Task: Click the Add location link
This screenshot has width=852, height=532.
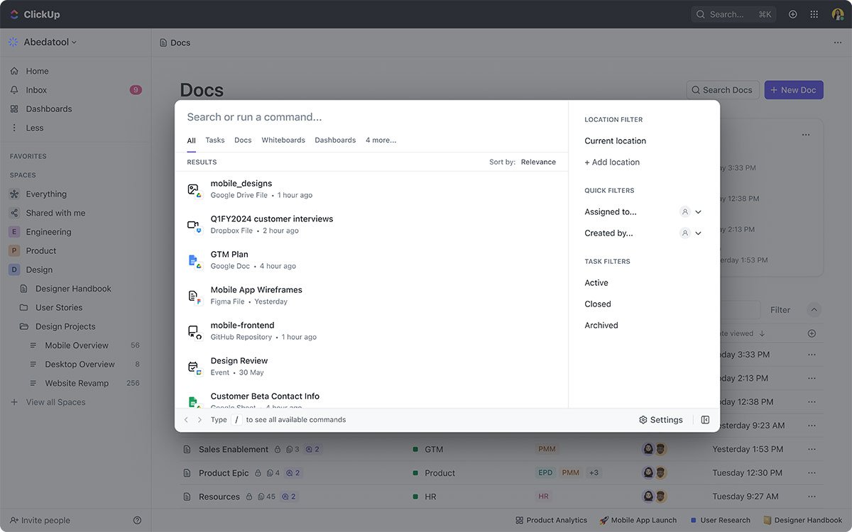Action: [611, 162]
